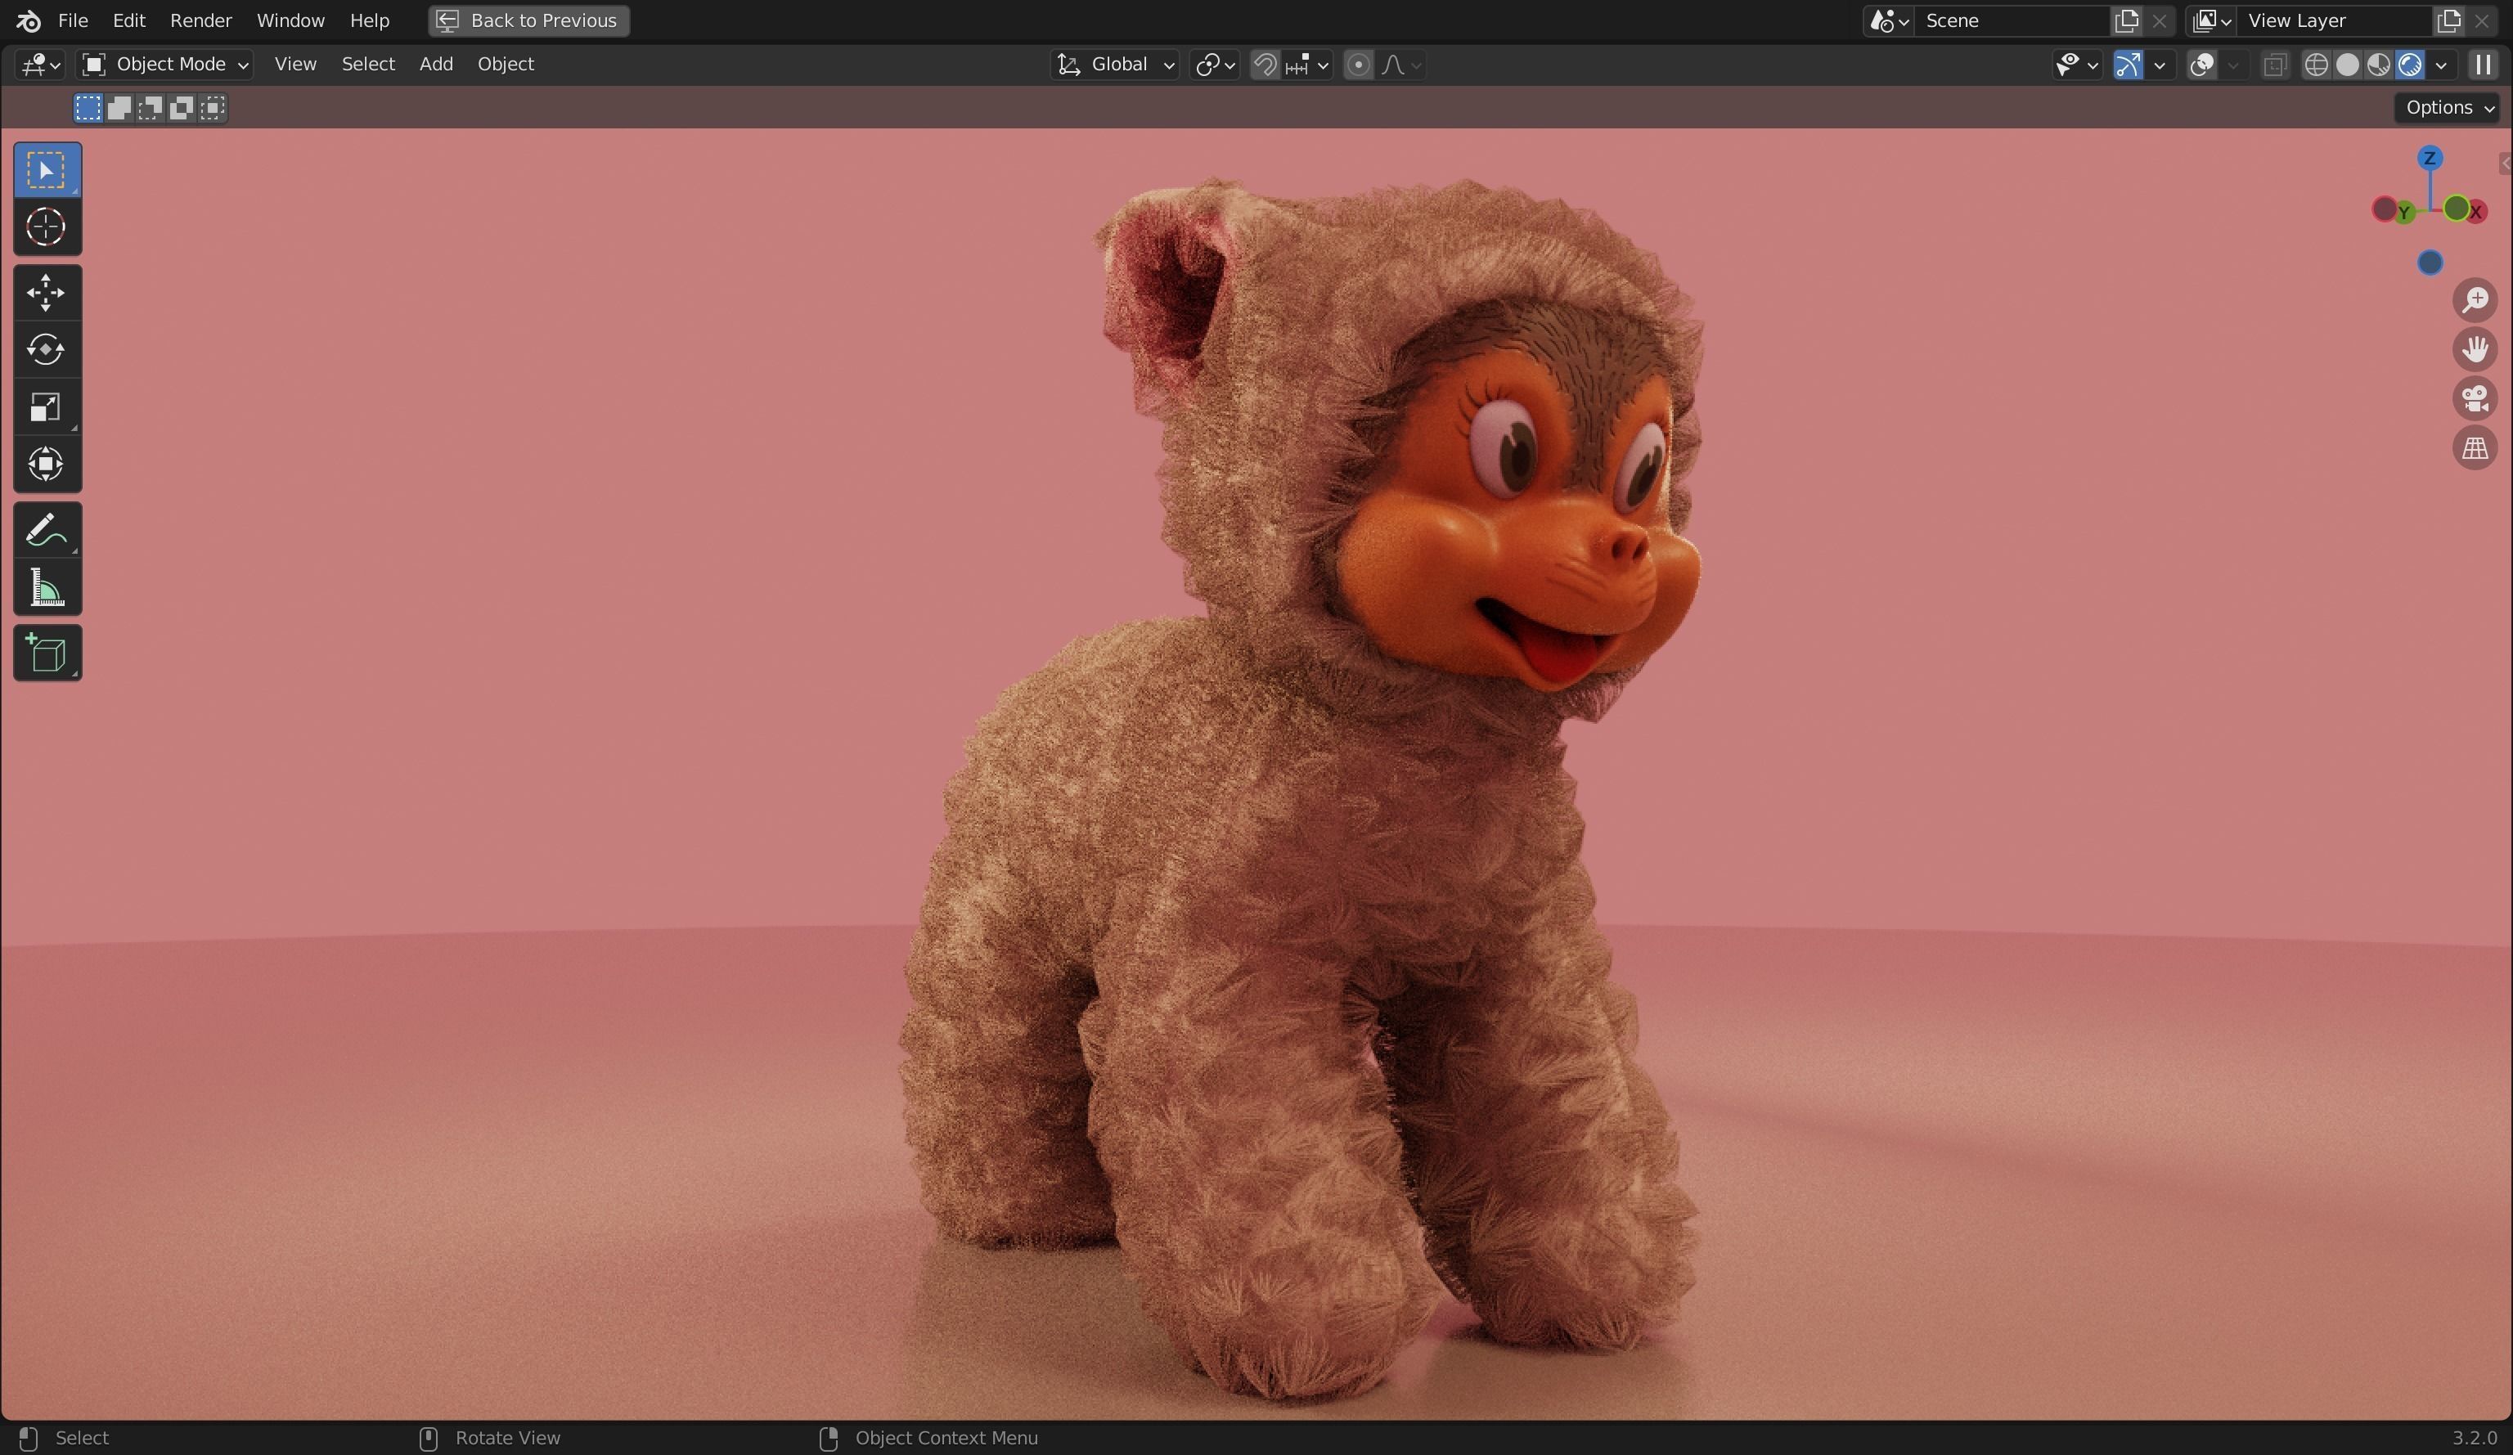
Task: Open the Pivot Point dropdown
Action: point(1215,65)
